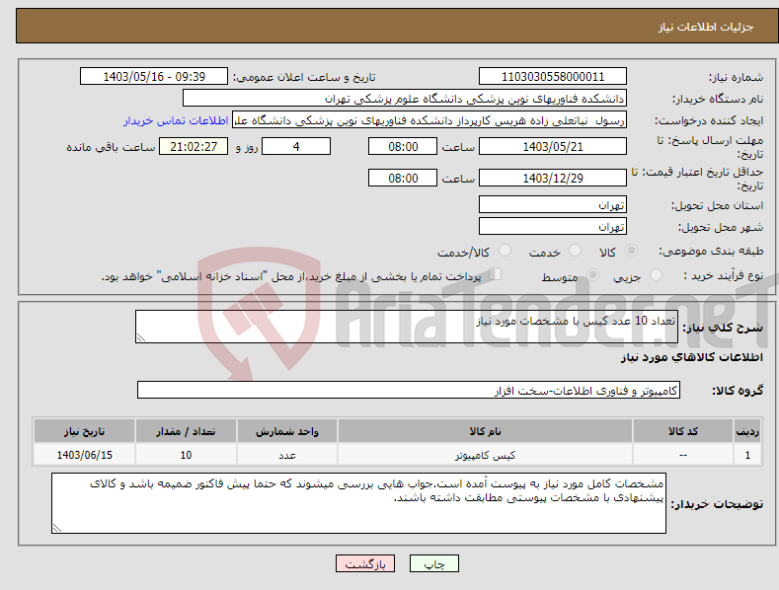The width and height of the screenshot is (779, 590).
Task: Click the resize handle of buyer notes textarea
Action: click(57, 528)
